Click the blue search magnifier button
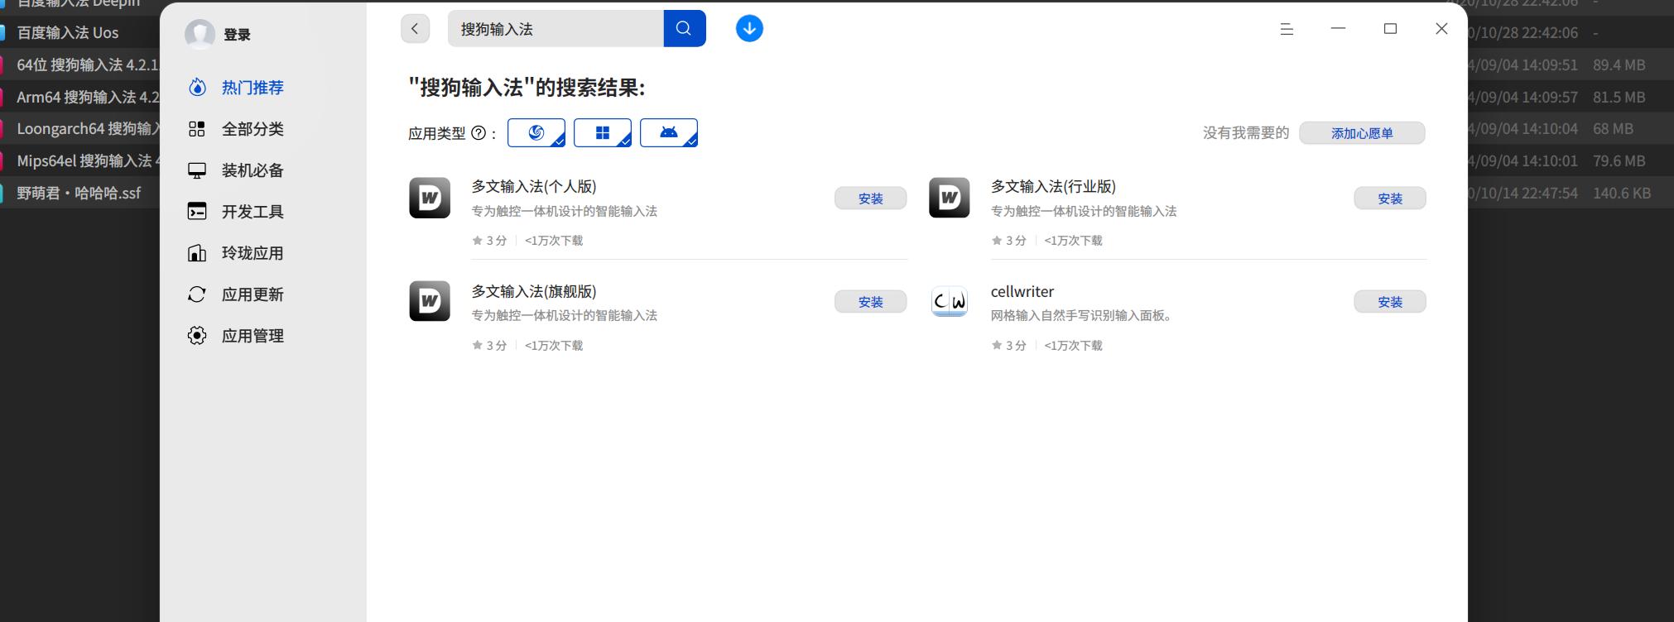 684,29
